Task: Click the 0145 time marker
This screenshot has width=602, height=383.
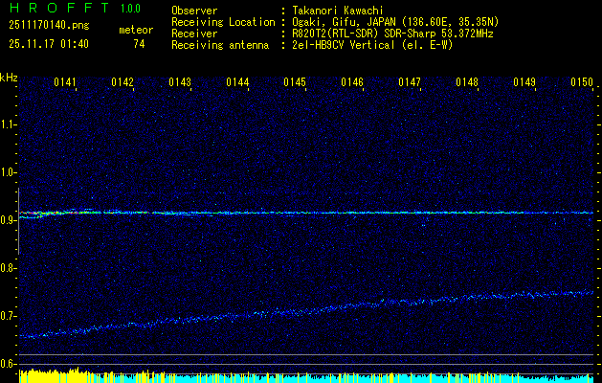Action: 295,83
